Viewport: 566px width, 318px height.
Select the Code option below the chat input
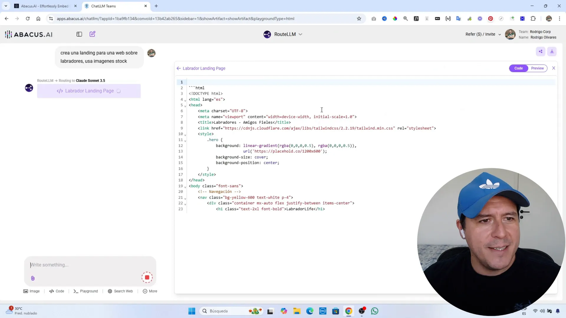tap(57, 291)
